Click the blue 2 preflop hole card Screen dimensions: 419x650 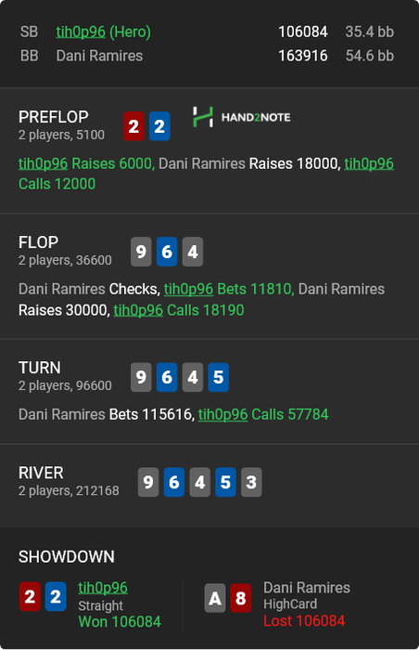tap(159, 126)
